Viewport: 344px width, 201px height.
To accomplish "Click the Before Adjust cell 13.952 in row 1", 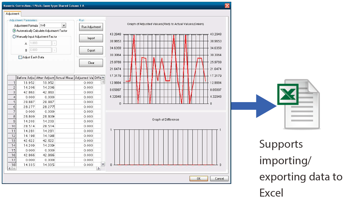I will [26, 83].
